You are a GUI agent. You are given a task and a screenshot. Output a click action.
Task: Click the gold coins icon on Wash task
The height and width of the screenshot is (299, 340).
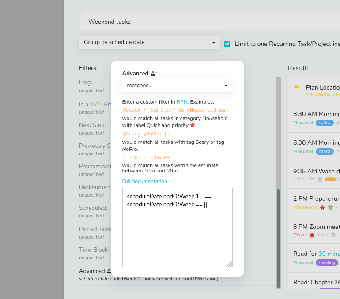click(x=330, y=179)
